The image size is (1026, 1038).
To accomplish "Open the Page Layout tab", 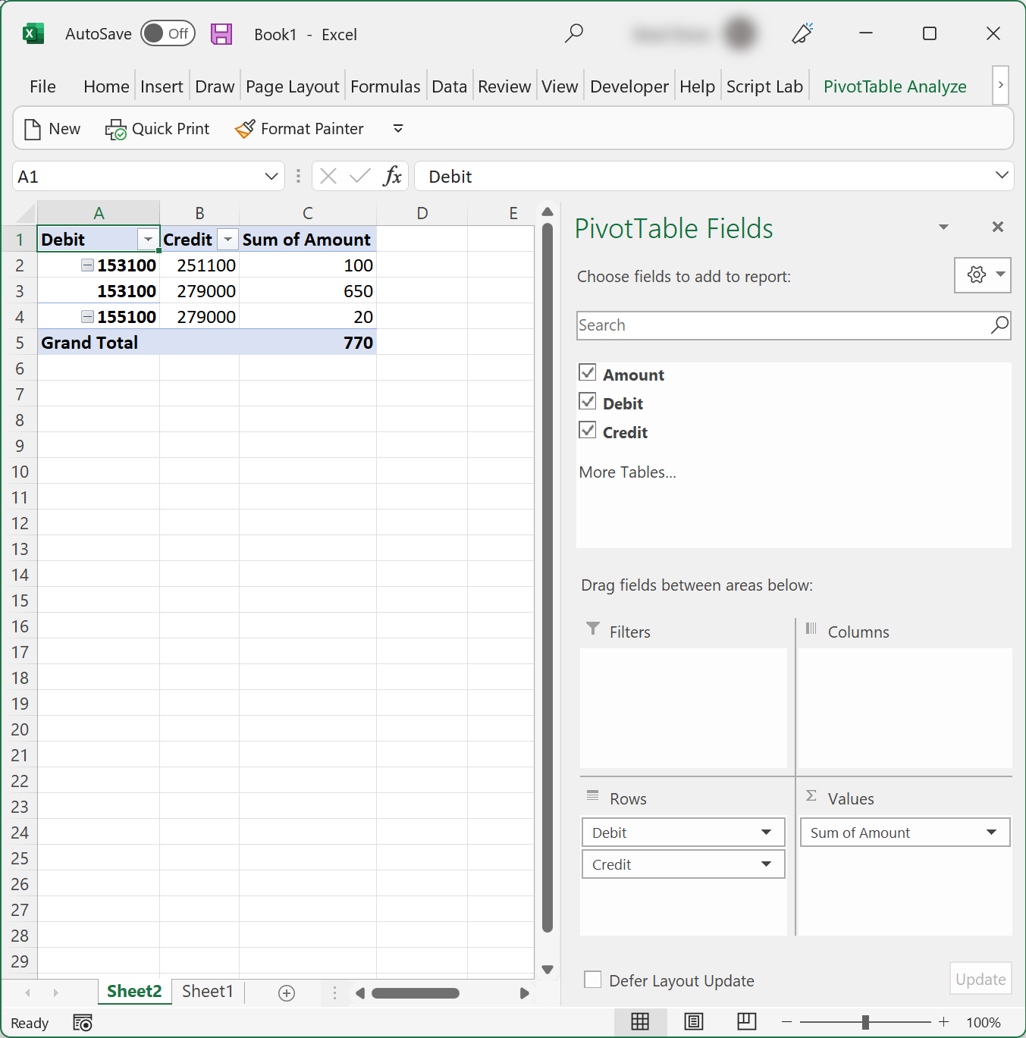I will click(x=292, y=86).
